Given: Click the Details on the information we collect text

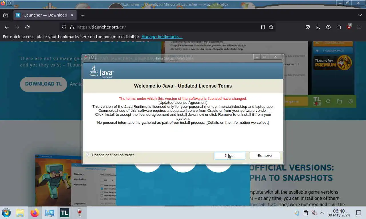Looking at the screenshot, I should (x=237, y=123).
